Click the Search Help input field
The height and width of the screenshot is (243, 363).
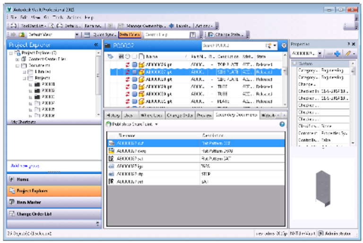(x=167, y=35)
